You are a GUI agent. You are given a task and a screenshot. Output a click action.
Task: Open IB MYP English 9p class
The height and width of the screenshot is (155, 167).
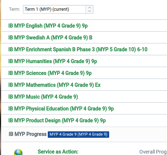tap(48, 26)
